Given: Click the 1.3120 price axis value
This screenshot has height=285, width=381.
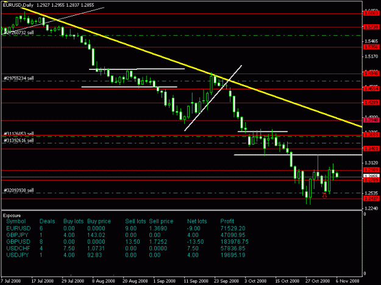Looking at the screenshot, I should point(371,163).
